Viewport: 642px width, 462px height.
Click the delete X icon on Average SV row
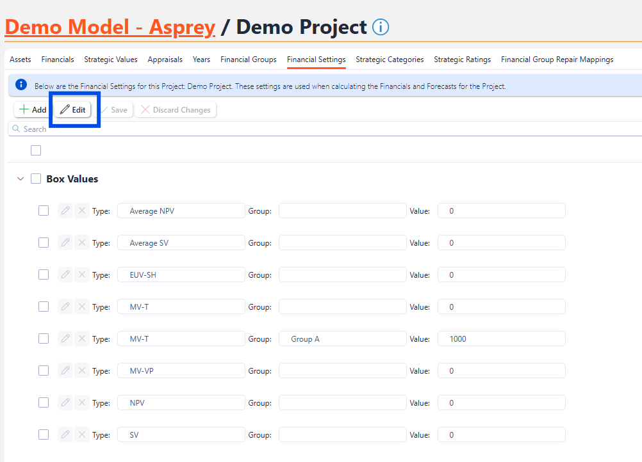82,243
